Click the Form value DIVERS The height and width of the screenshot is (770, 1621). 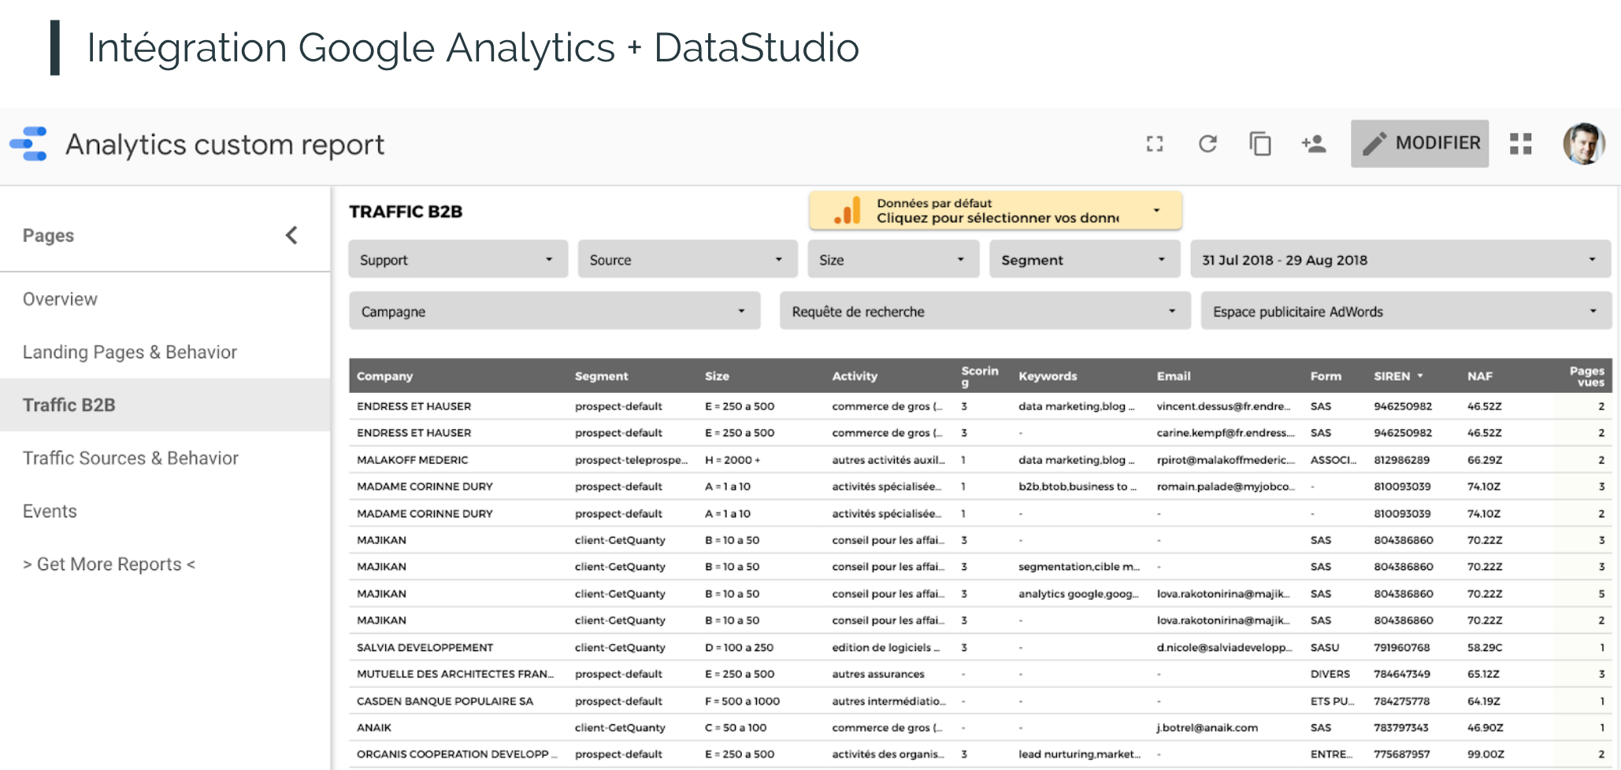[1330, 674]
